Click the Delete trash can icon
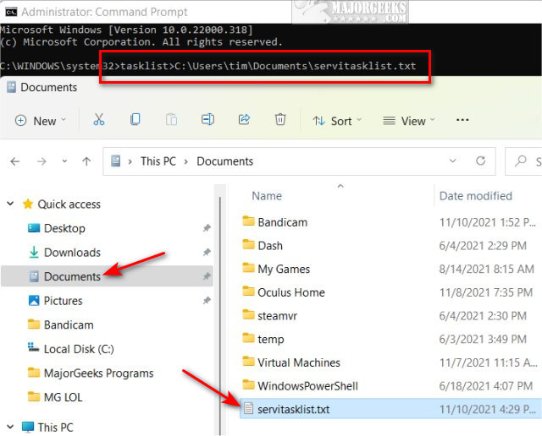The width and height of the screenshot is (542, 436). pos(280,120)
